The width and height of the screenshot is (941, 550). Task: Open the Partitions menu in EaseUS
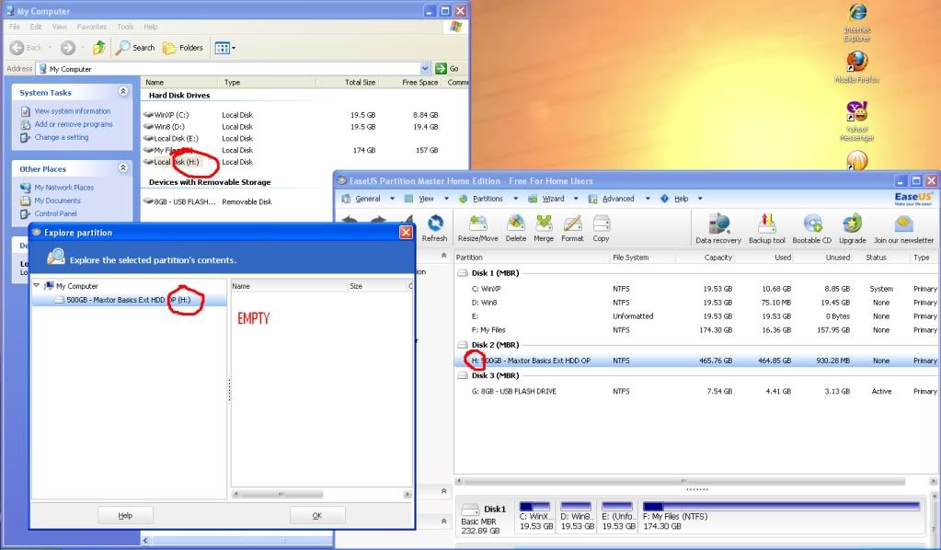click(x=488, y=199)
